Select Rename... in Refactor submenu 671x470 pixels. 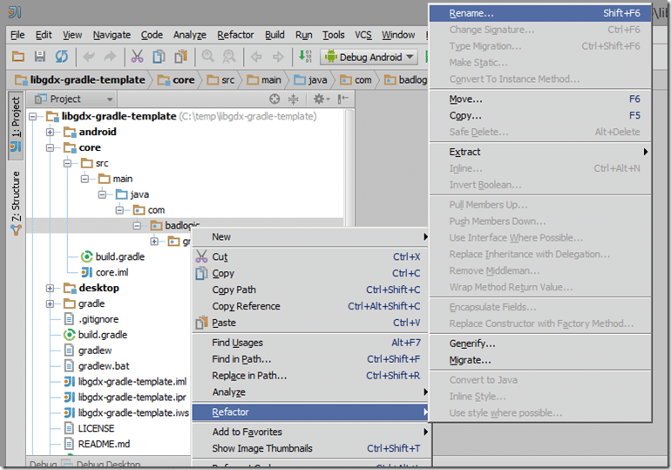(x=540, y=13)
